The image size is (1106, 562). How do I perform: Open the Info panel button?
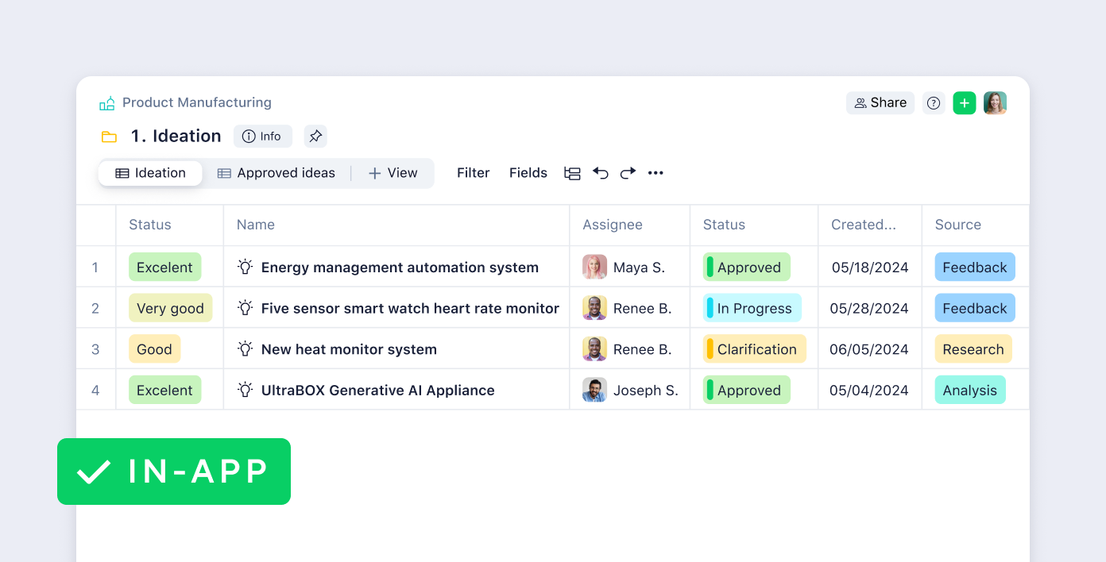coord(262,137)
